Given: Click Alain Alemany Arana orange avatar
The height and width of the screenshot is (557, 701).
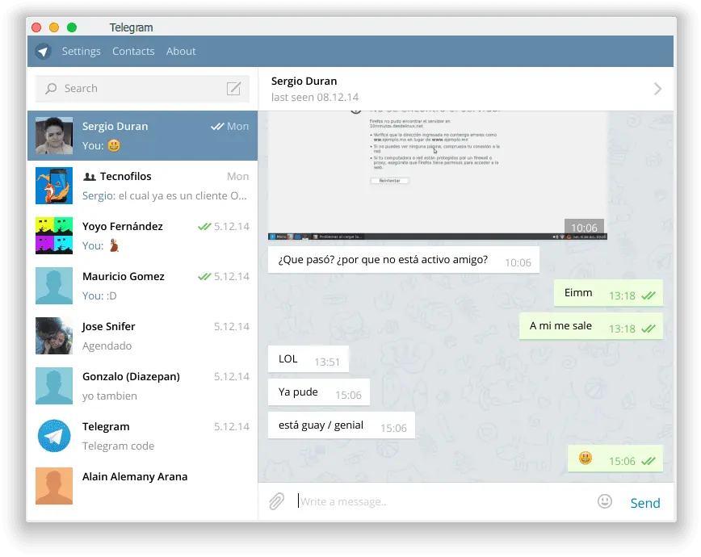Looking at the screenshot, I should 54,486.
